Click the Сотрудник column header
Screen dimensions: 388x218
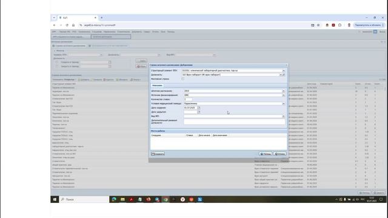tap(168, 136)
